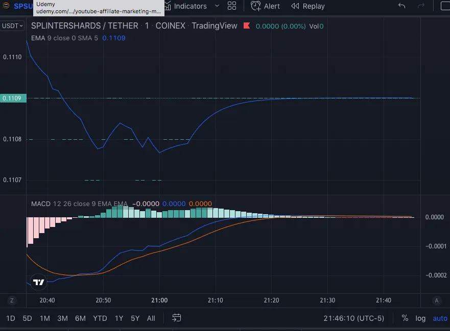
Task: Set range to YTD
Action: pyautogui.click(x=100, y=318)
